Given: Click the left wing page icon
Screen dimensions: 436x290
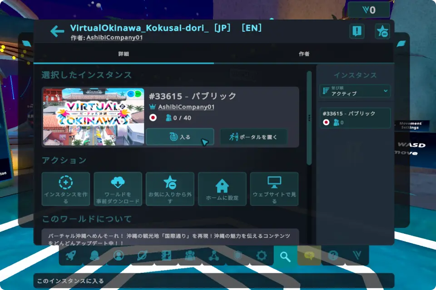Looking at the screenshot, I should [x=26, y=43].
